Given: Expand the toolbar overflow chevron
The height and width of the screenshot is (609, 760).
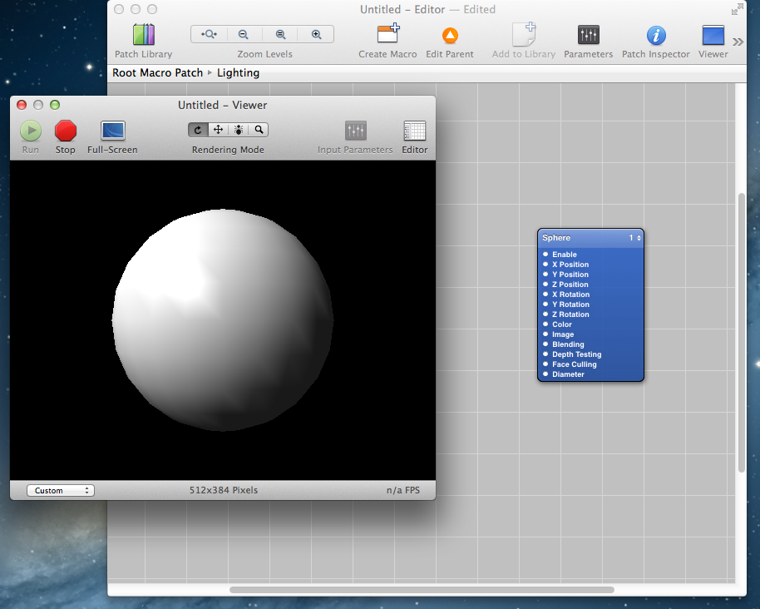Looking at the screenshot, I should [x=738, y=42].
